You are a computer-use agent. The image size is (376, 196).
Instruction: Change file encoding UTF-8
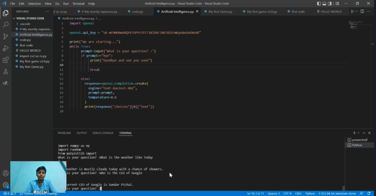287,193
